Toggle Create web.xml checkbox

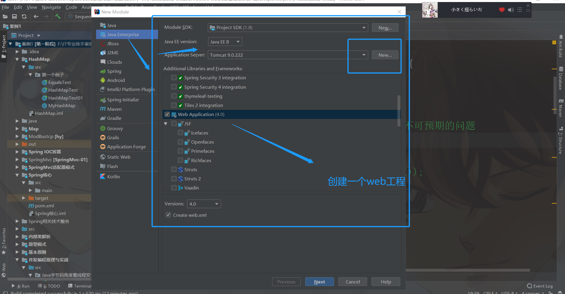(168, 215)
